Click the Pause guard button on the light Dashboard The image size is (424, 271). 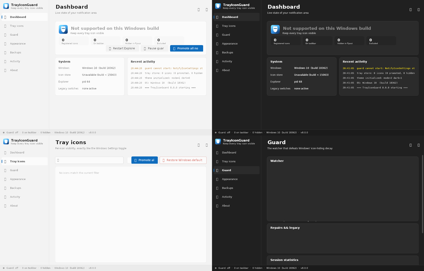tap(154, 48)
